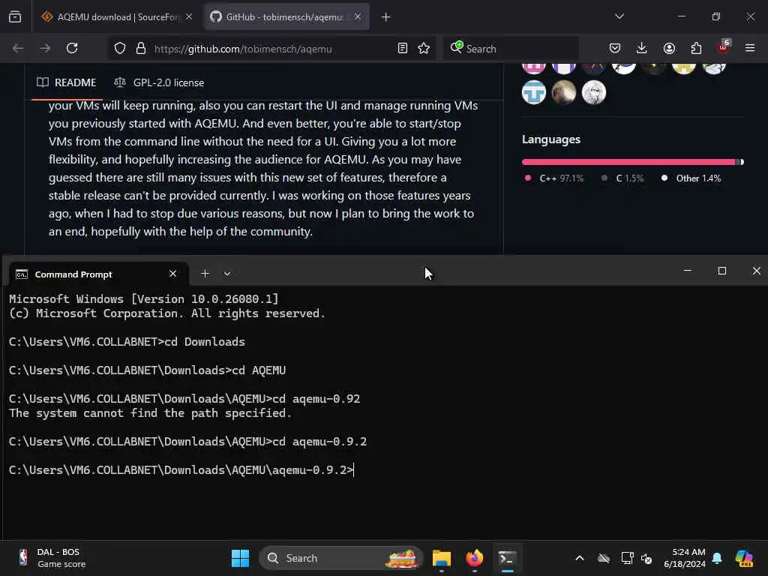Open clock showing 5:24 AM 6/18/2024

(x=685, y=558)
